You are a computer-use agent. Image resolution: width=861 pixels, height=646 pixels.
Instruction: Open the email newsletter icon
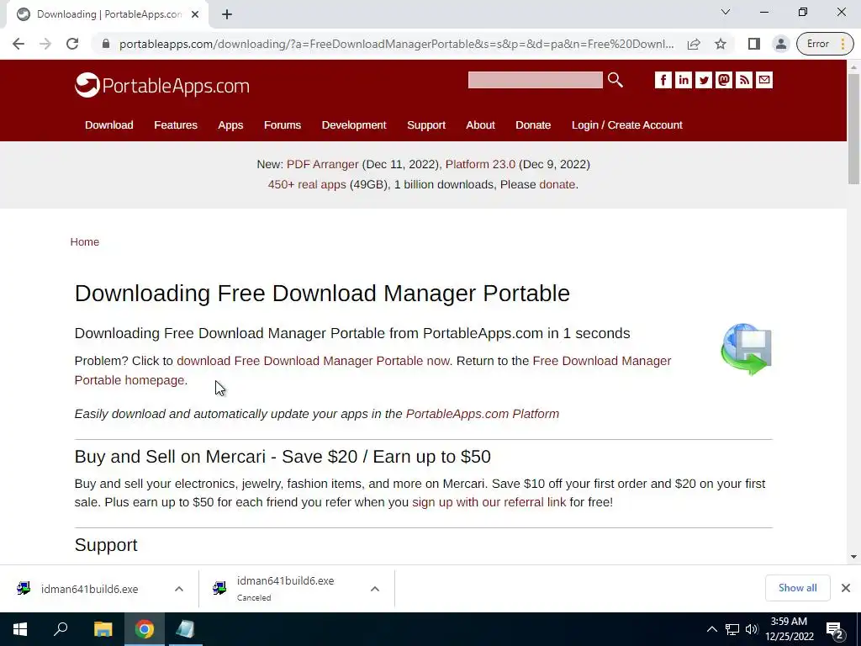pyautogui.click(x=764, y=80)
